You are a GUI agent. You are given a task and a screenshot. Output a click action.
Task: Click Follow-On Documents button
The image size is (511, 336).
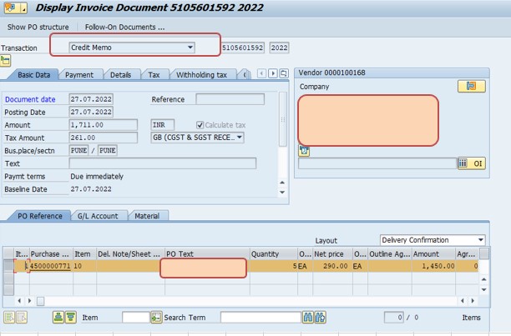point(124,27)
